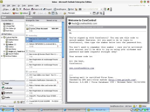This screenshot has width=150, height=112.
Task: Toggle flag on Lycos Your Account message
Action: 60,30
